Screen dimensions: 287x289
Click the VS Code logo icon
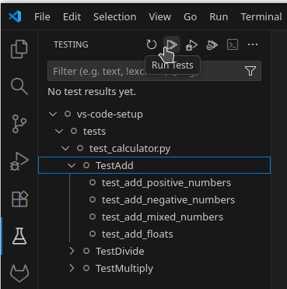coord(15,17)
